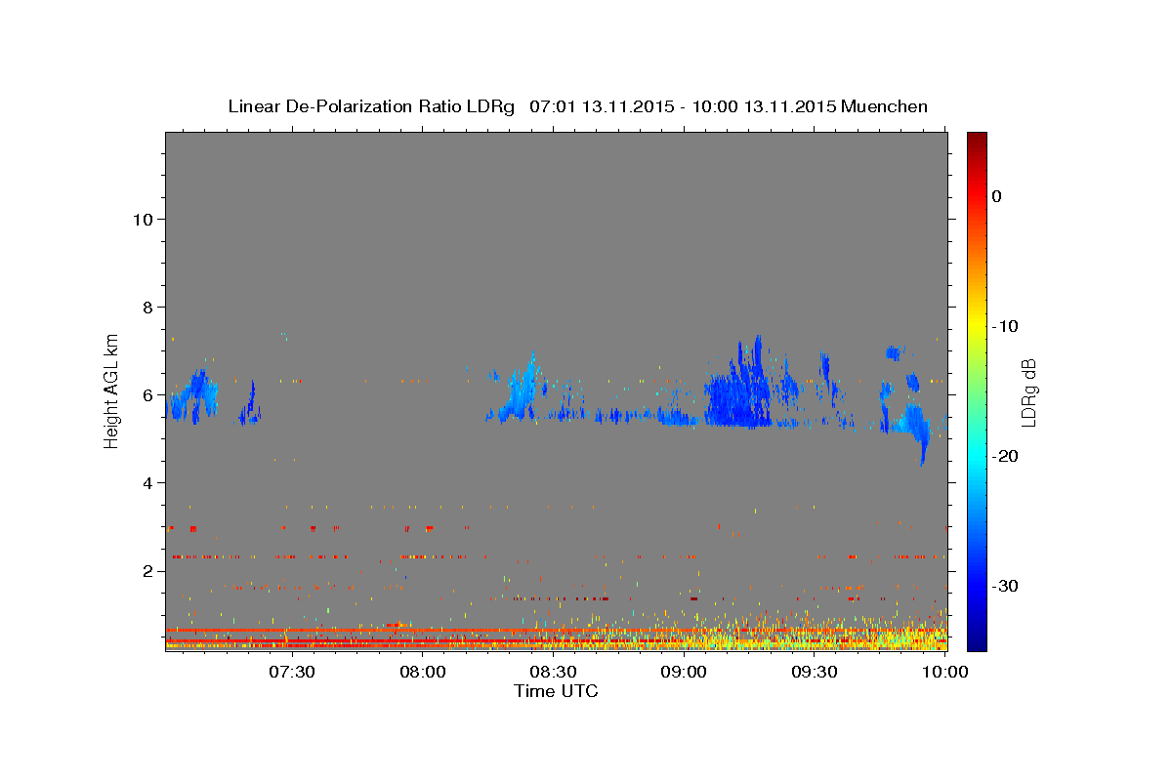Click the 'Muenchen' location text in the title
The image size is (1172, 781).
[885, 106]
